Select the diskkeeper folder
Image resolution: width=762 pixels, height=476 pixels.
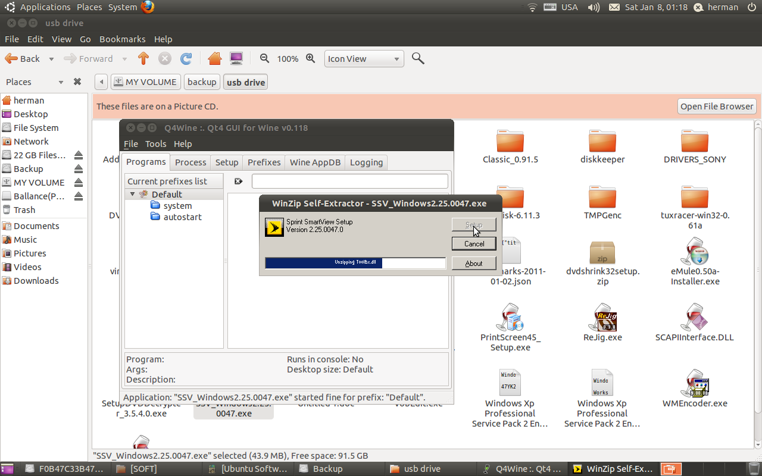(602, 146)
